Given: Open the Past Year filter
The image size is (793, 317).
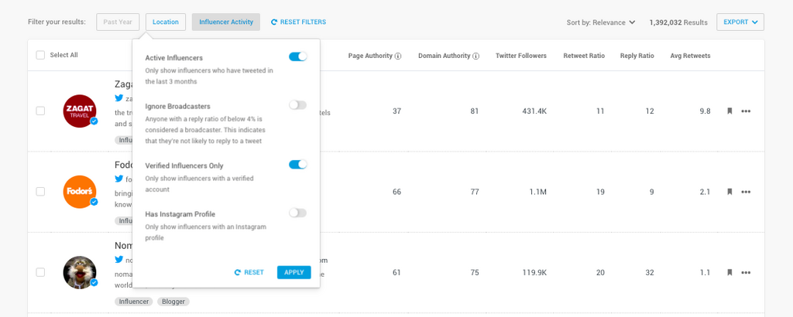Looking at the screenshot, I should click(118, 22).
